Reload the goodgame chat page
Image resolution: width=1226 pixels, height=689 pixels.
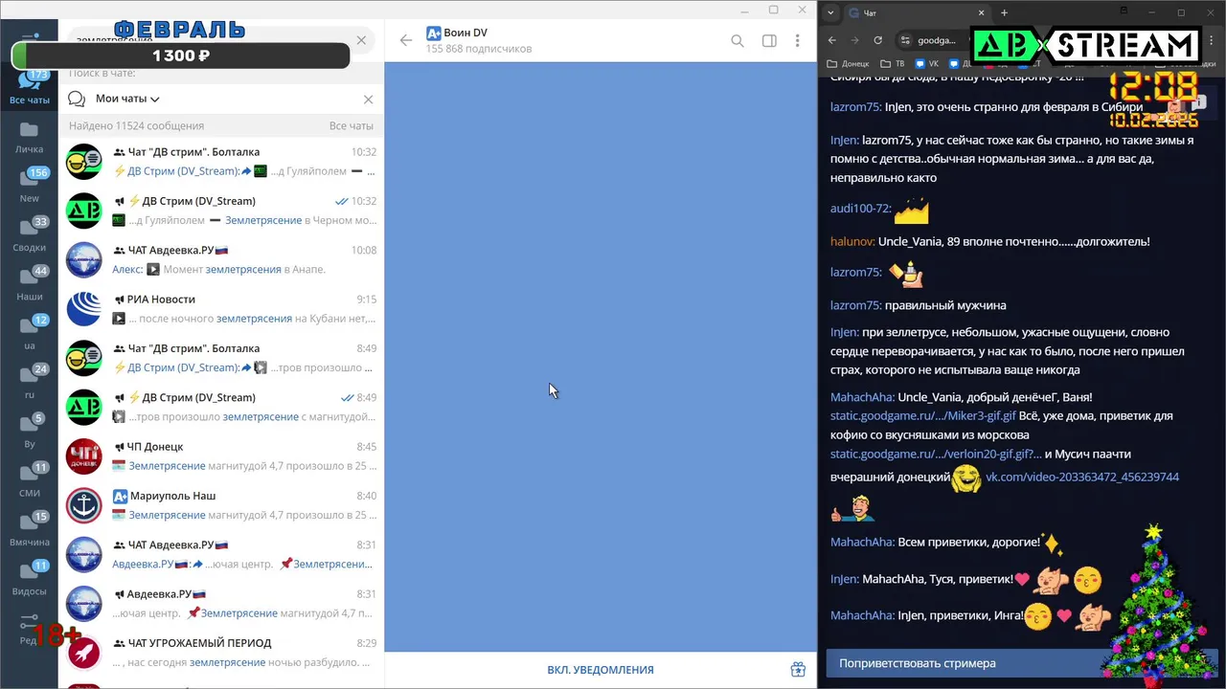pyautogui.click(x=878, y=40)
